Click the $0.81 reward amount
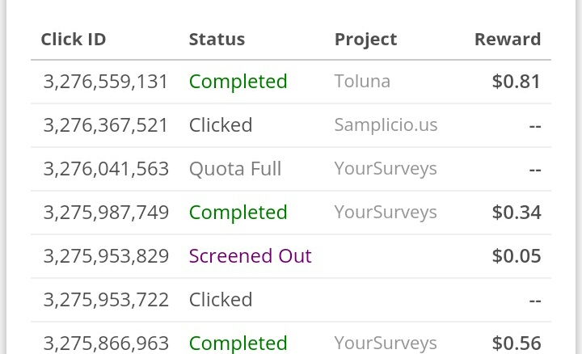This screenshot has height=354, width=582. click(517, 82)
